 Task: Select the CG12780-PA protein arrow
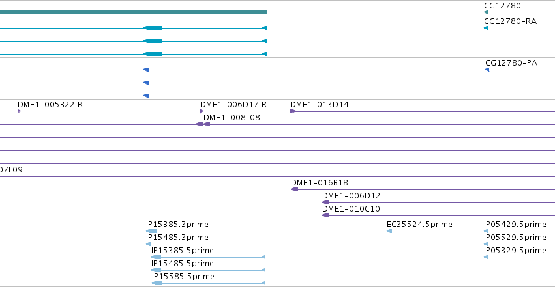click(487, 70)
